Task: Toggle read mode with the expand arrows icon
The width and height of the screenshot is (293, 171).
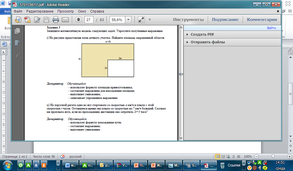Action: pyautogui.click(x=141, y=20)
